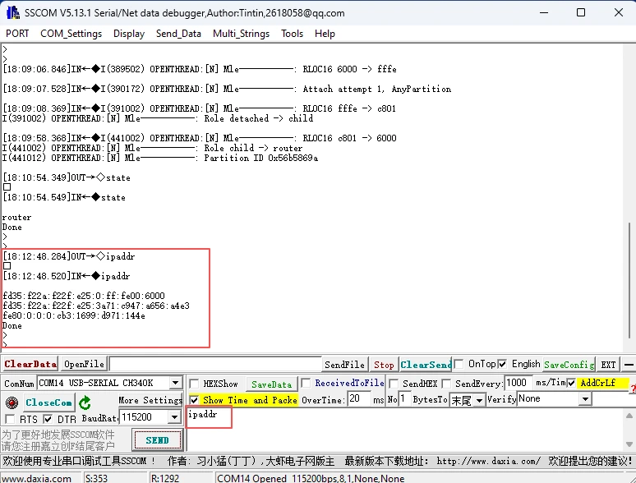Toggle the DTR checkbox
636x483 pixels.
(x=48, y=419)
